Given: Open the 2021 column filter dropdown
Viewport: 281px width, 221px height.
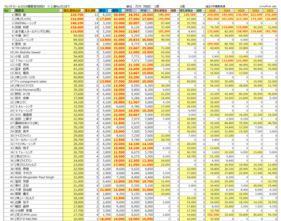Looking at the screenshot, I should click(x=275, y=11).
